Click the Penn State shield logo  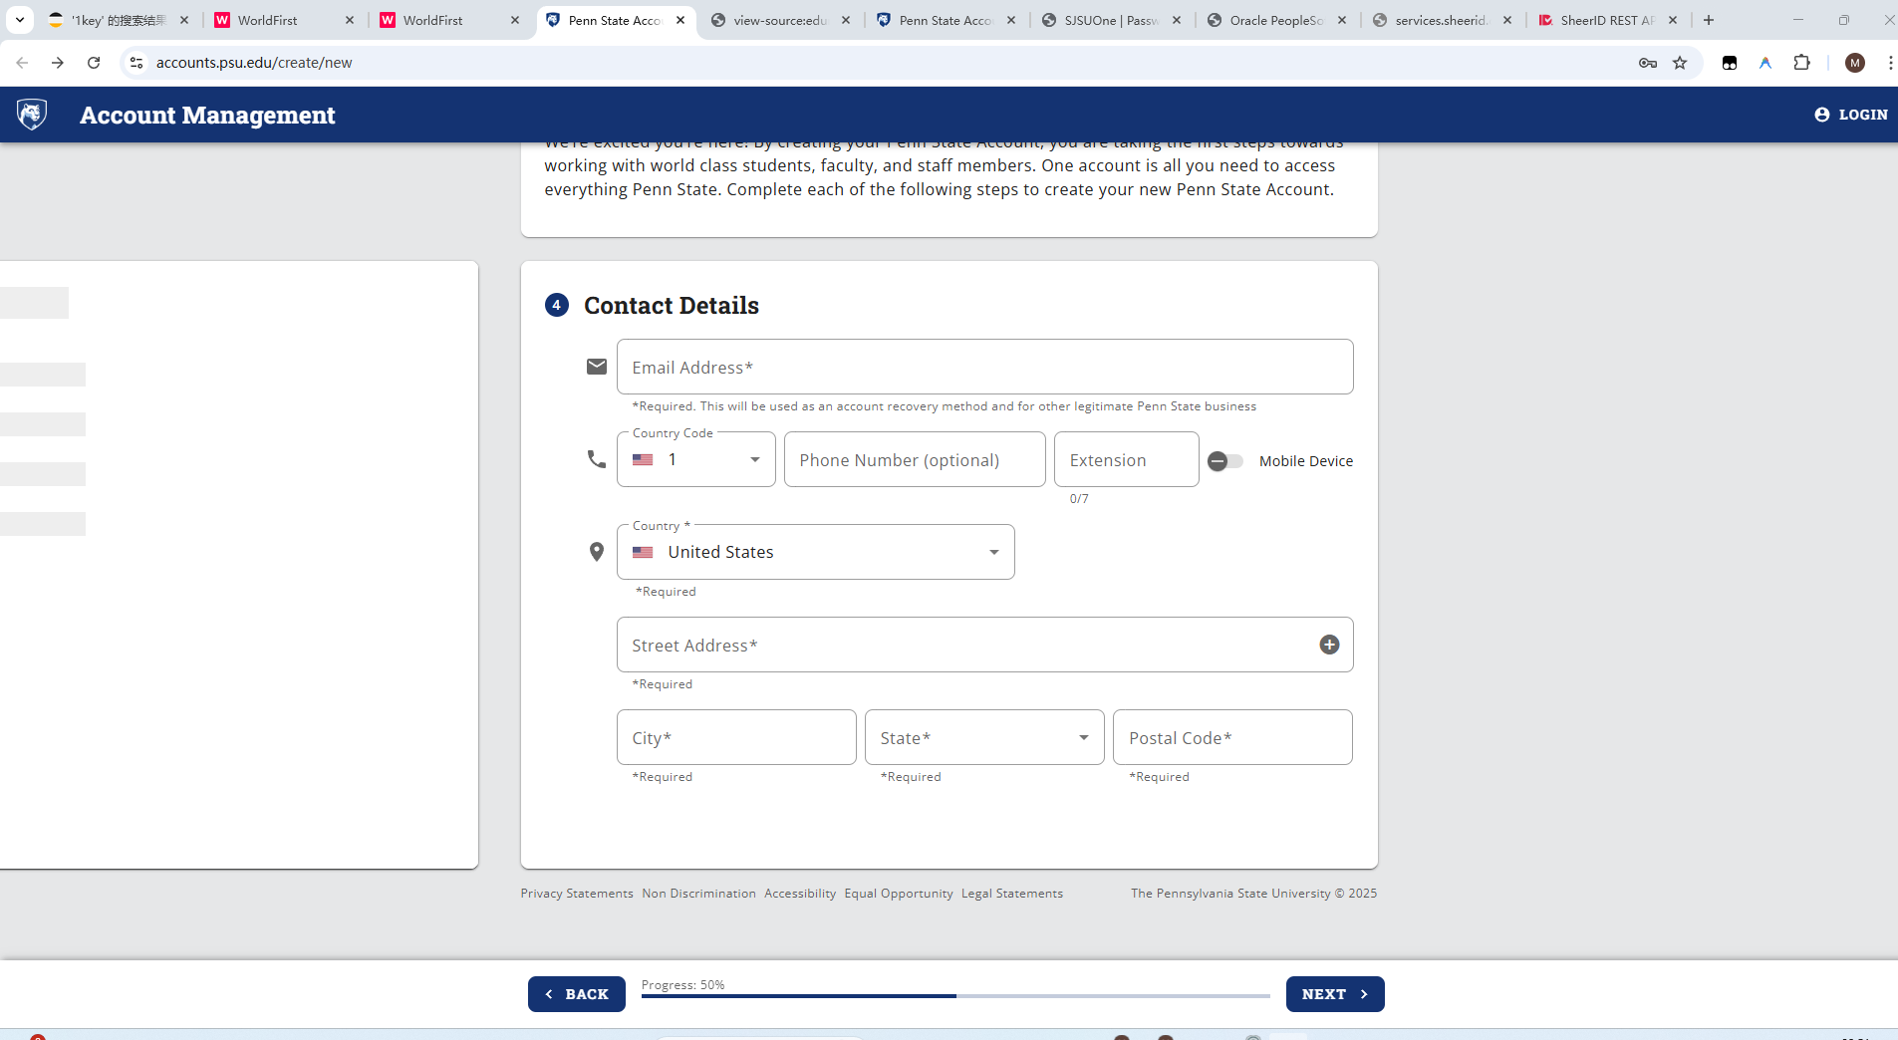[x=32, y=115]
